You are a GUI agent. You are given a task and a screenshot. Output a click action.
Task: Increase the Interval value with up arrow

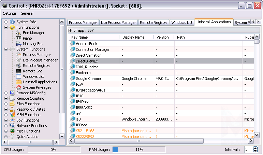[255, 148]
